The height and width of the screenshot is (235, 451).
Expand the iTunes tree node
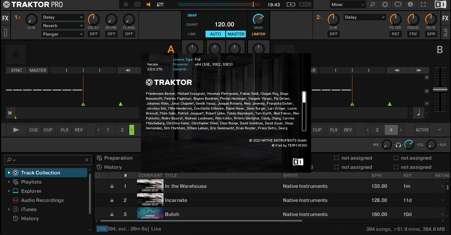pyautogui.click(x=9, y=209)
